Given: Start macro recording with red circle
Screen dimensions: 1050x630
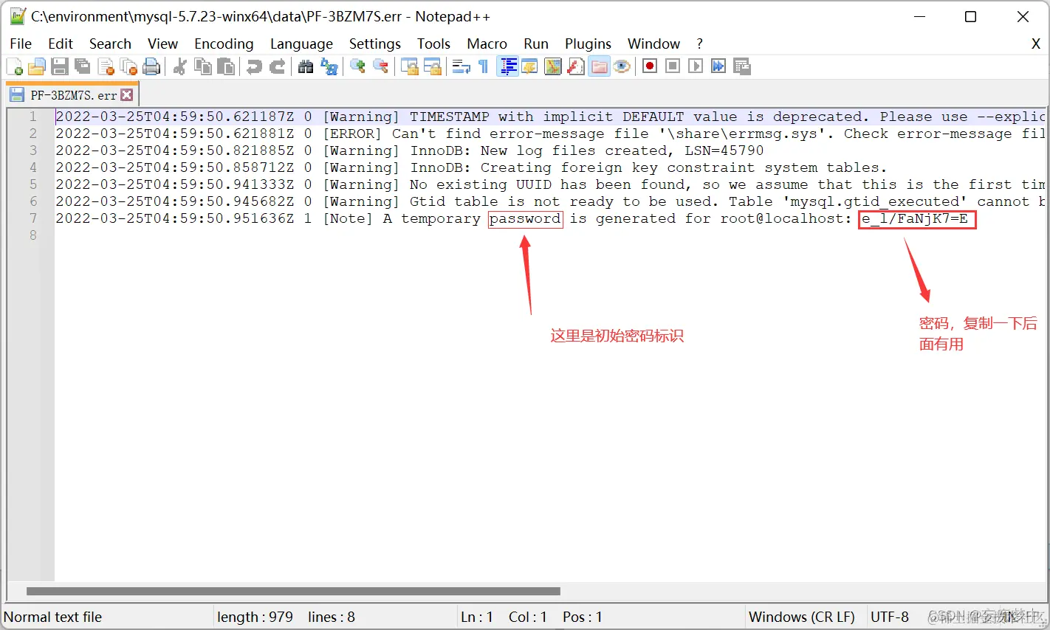Looking at the screenshot, I should 650,67.
